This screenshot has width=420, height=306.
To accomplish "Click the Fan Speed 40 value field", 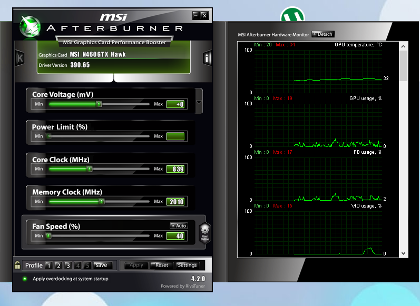I will (x=175, y=236).
